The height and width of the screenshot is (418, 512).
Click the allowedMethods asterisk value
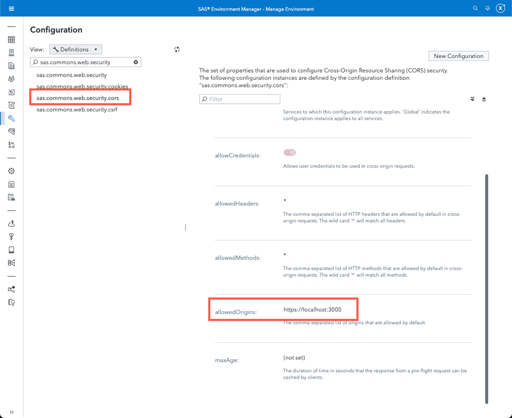point(285,255)
